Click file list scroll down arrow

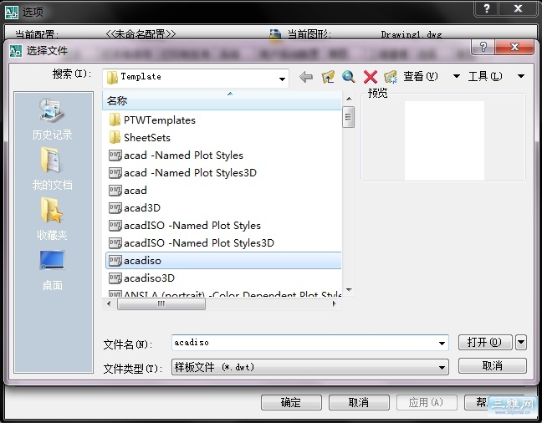(349, 289)
